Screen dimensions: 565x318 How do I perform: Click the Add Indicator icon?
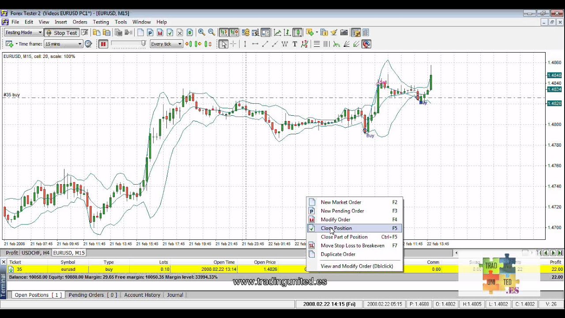pos(309,32)
